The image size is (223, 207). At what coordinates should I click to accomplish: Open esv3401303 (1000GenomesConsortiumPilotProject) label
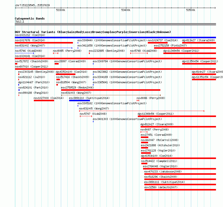[x=128, y=119]
